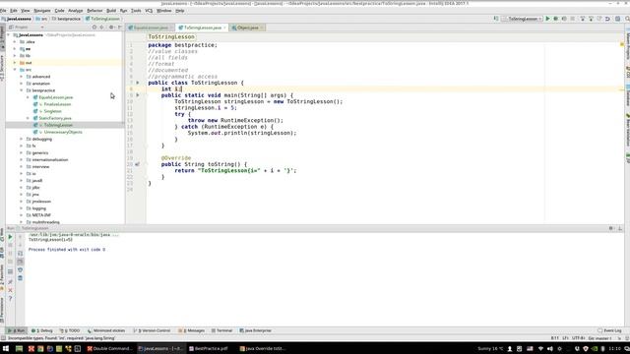The height and width of the screenshot is (354, 630).
Task: Pin the Run tab using pin icon
Action: point(11,282)
